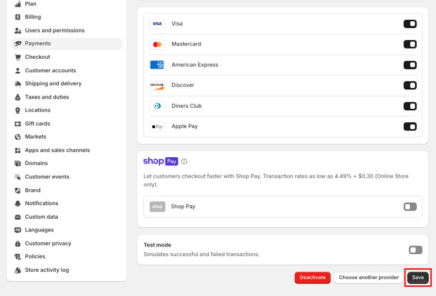Save the payment settings
436x296 pixels.
coord(418,278)
